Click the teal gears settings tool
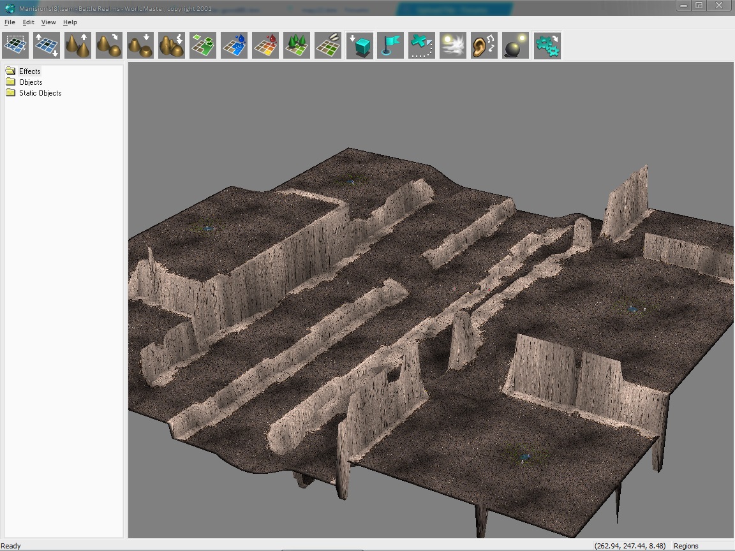The height and width of the screenshot is (551, 735). tap(547, 46)
